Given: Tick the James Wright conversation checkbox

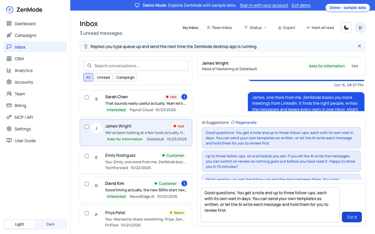Looking at the screenshot, I should point(87,127).
